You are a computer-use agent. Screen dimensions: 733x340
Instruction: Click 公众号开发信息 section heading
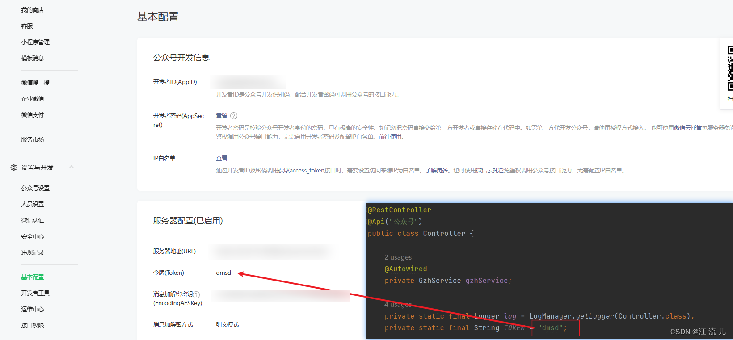tap(181, 58)
